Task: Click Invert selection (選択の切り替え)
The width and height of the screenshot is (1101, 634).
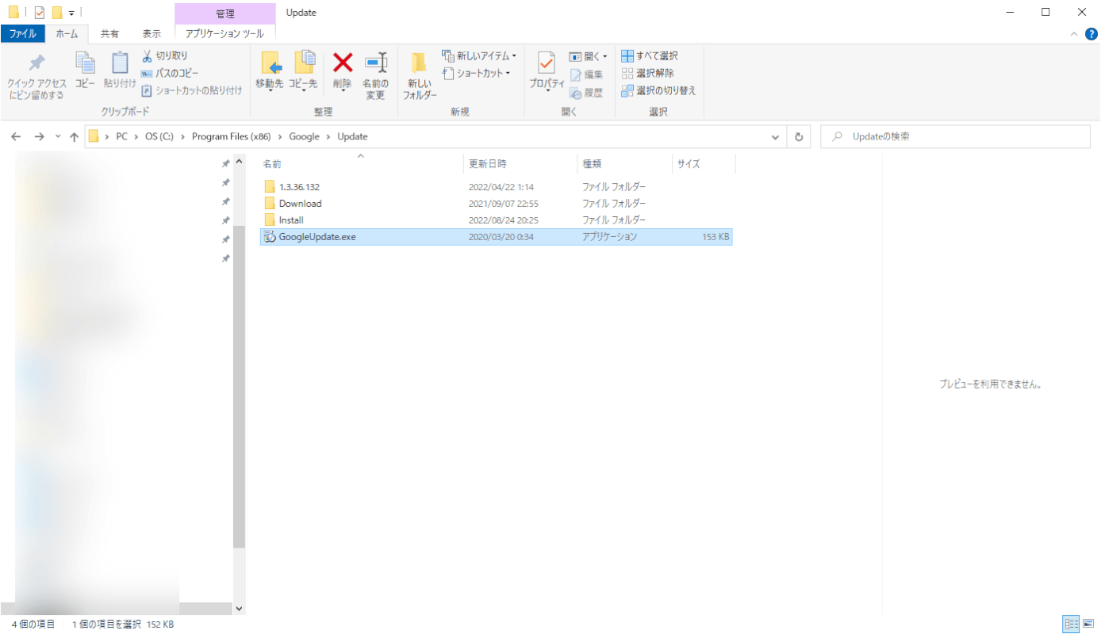Action: click(658, 90)
